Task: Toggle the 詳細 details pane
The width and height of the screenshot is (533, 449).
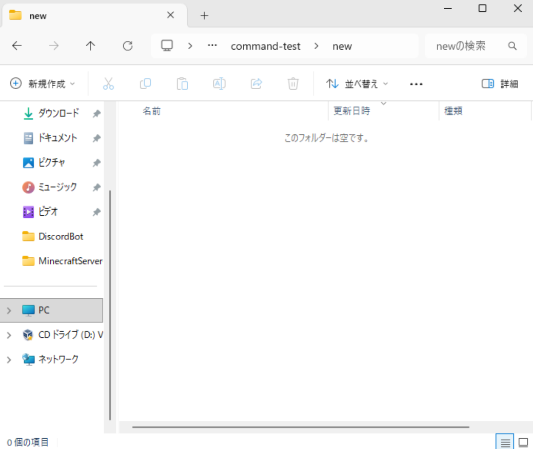Action: [x=500, y=84]
